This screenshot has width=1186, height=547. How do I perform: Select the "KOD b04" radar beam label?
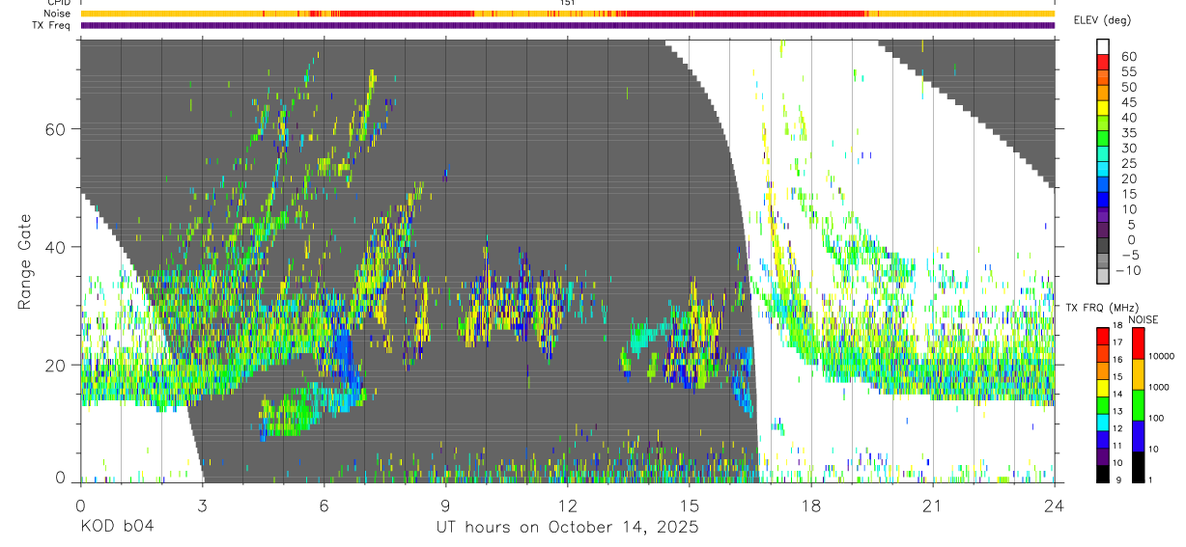tap(116, 528)
